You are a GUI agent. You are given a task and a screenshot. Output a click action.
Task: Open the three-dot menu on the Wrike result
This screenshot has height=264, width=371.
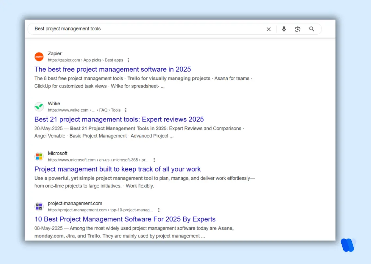click(x=126, y=110)
